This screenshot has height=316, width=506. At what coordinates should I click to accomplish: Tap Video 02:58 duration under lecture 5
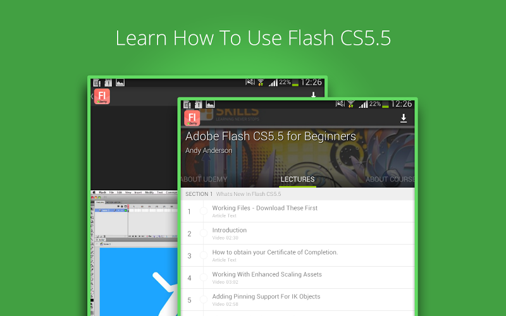pos(225,304)
